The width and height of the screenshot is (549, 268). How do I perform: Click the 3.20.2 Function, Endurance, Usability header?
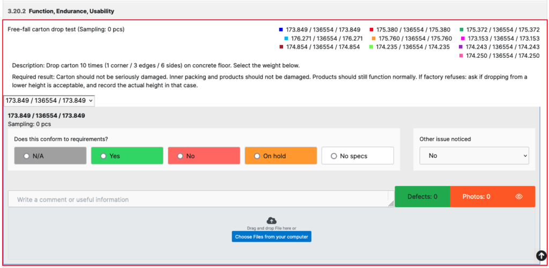61,12
